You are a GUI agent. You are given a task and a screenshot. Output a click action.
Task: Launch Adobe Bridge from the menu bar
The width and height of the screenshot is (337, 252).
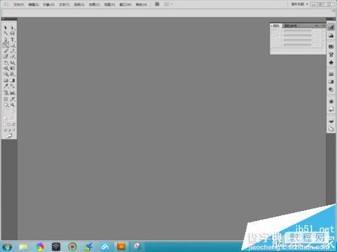coord(157,4)
